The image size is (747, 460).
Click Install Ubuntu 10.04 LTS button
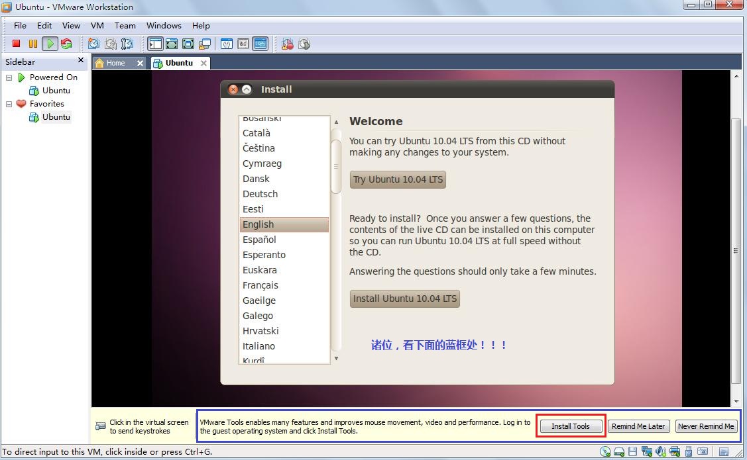(404, 299)
